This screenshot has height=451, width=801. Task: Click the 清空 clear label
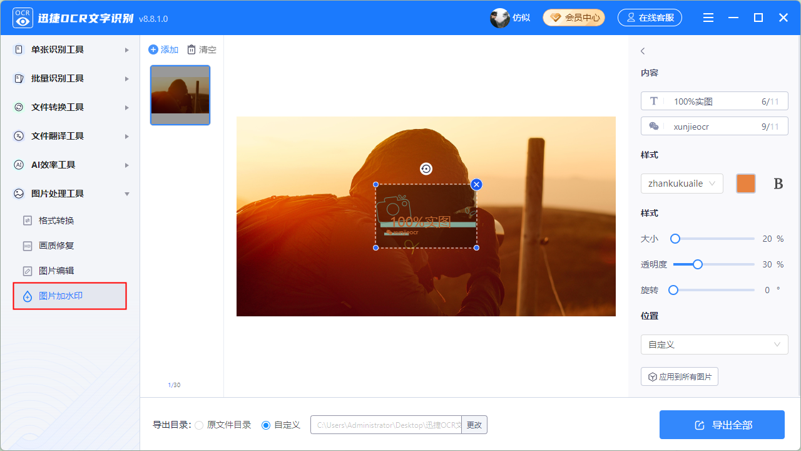tap(208, 49)
